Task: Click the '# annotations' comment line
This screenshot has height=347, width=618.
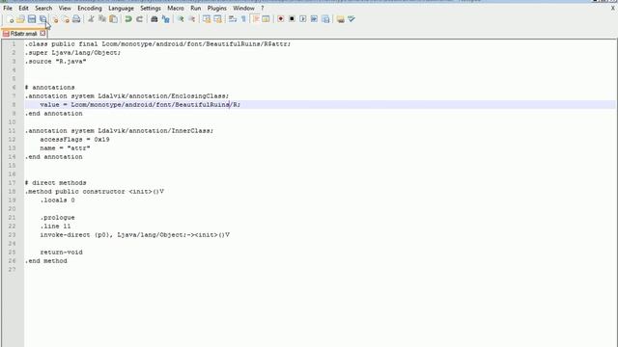Action: tap(49, 88)
